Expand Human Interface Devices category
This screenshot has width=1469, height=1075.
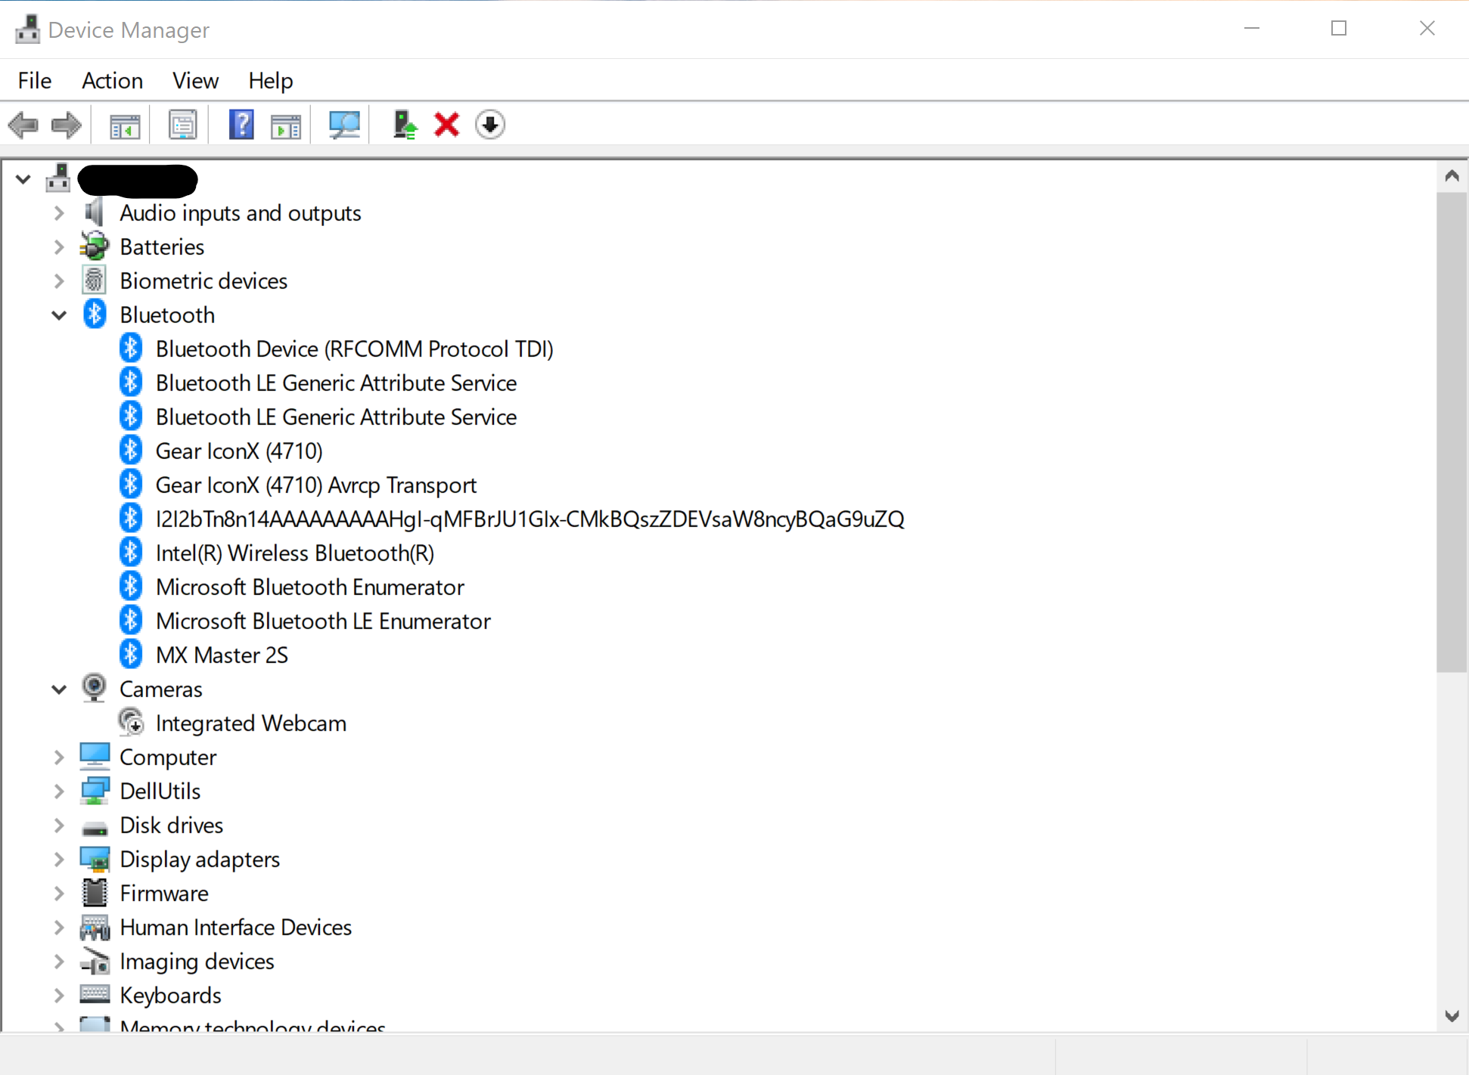(x=59, y=928)
